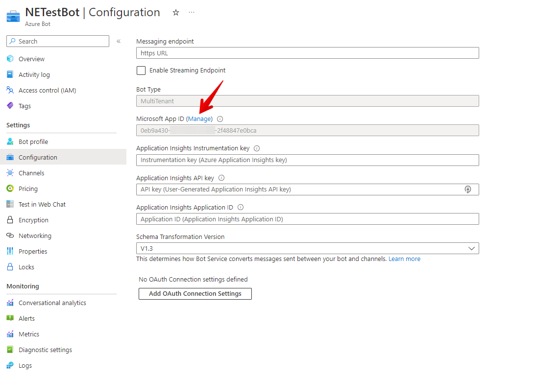Open Diagnostic settings page
This screenshot has width=536, height=379.
45,350
